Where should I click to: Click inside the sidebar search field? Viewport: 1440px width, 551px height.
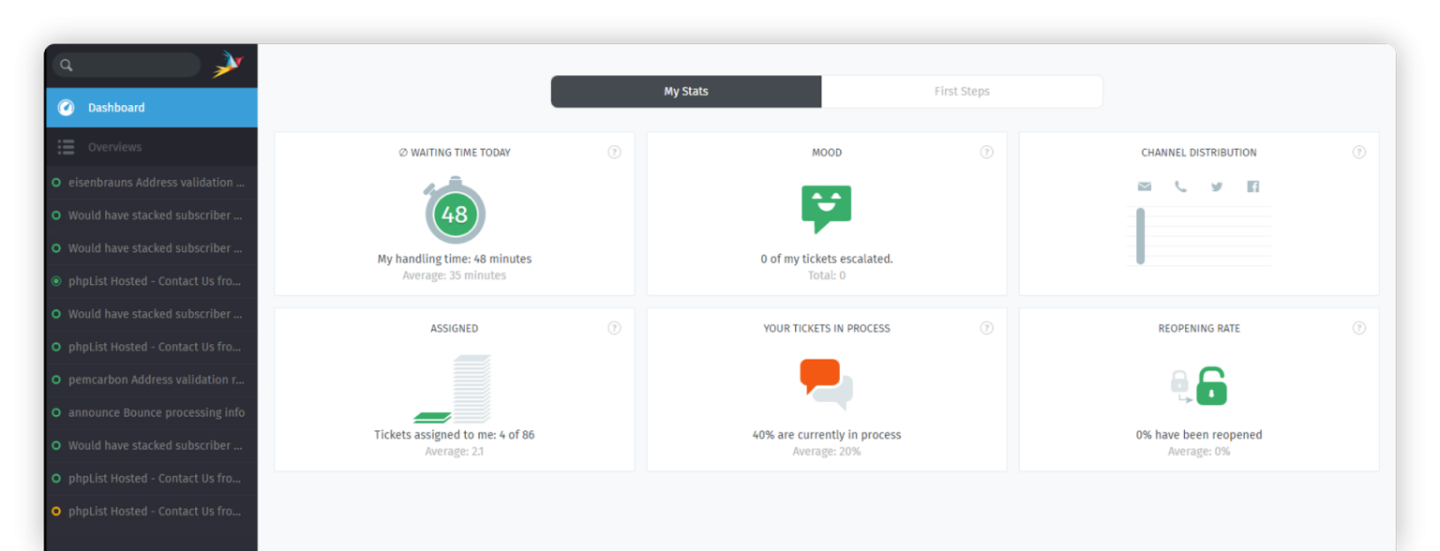click(131, 65)
